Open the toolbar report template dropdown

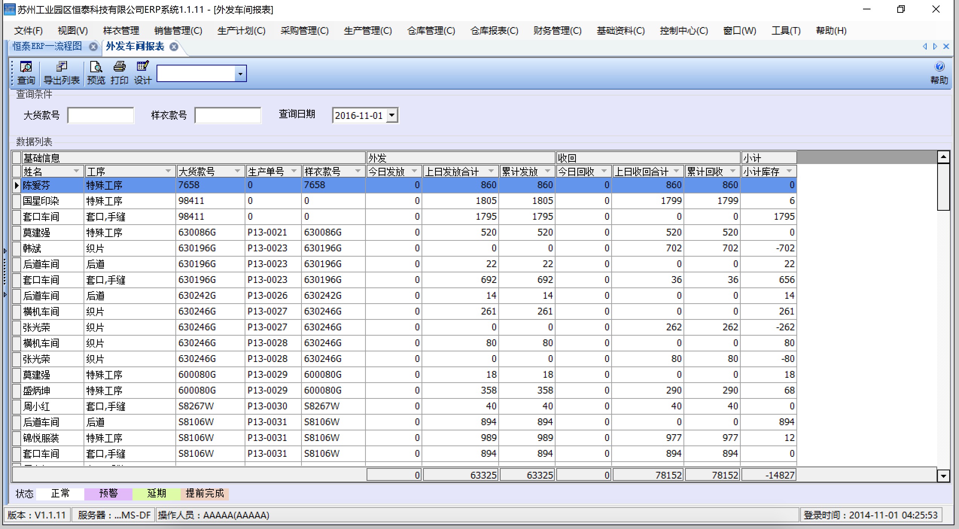pyautogui.click(x=240, y=73)
